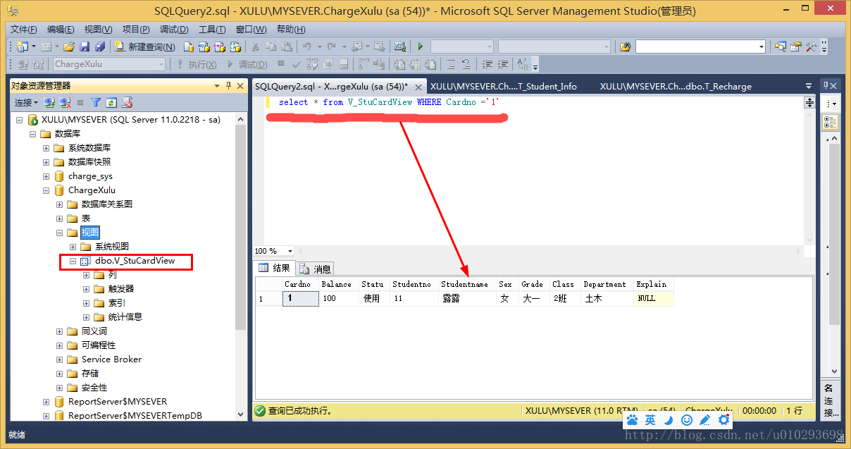Switch to the dbo.T_Recharge tab
Screen dimensions: 851x449
coord(676,86)
